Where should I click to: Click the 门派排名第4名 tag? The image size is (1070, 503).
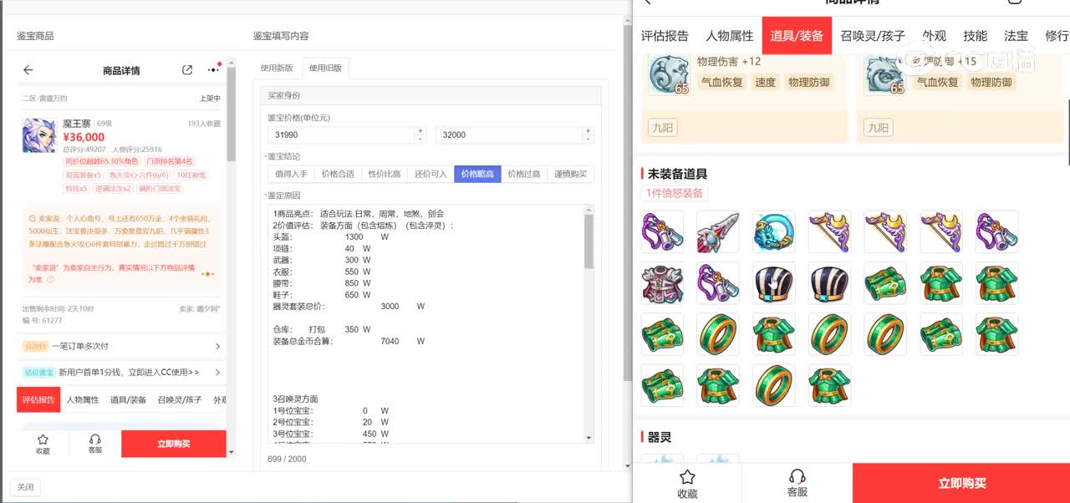click(169, 161)
